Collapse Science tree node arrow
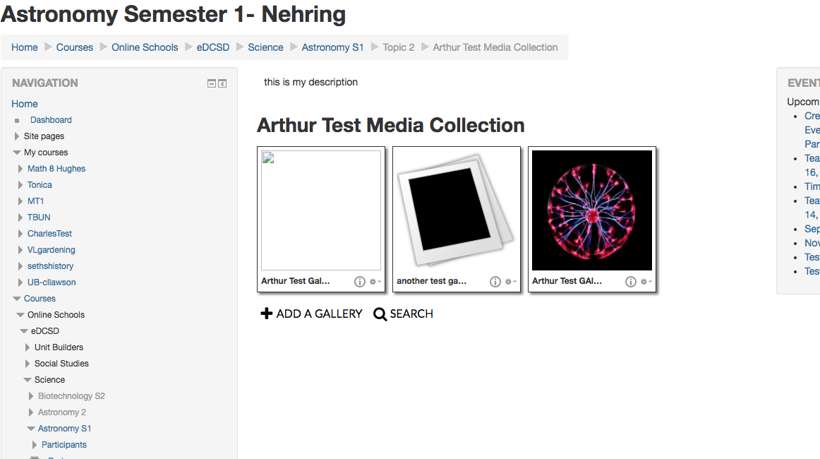The image size is (820, 459). [x=28, y=379]
